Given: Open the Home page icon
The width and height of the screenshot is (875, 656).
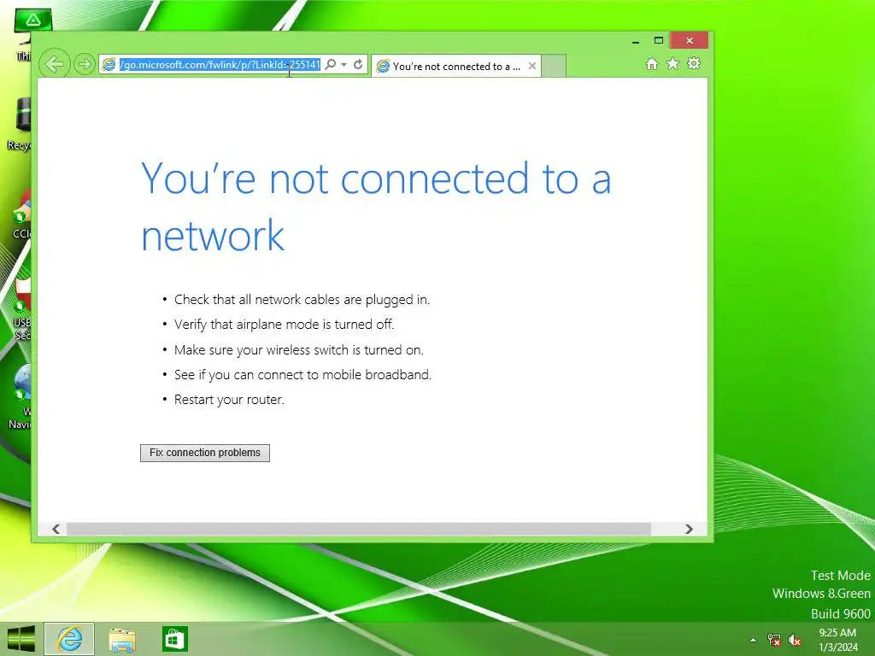Looking at the screenshot, I should click(x=651, y=63).
